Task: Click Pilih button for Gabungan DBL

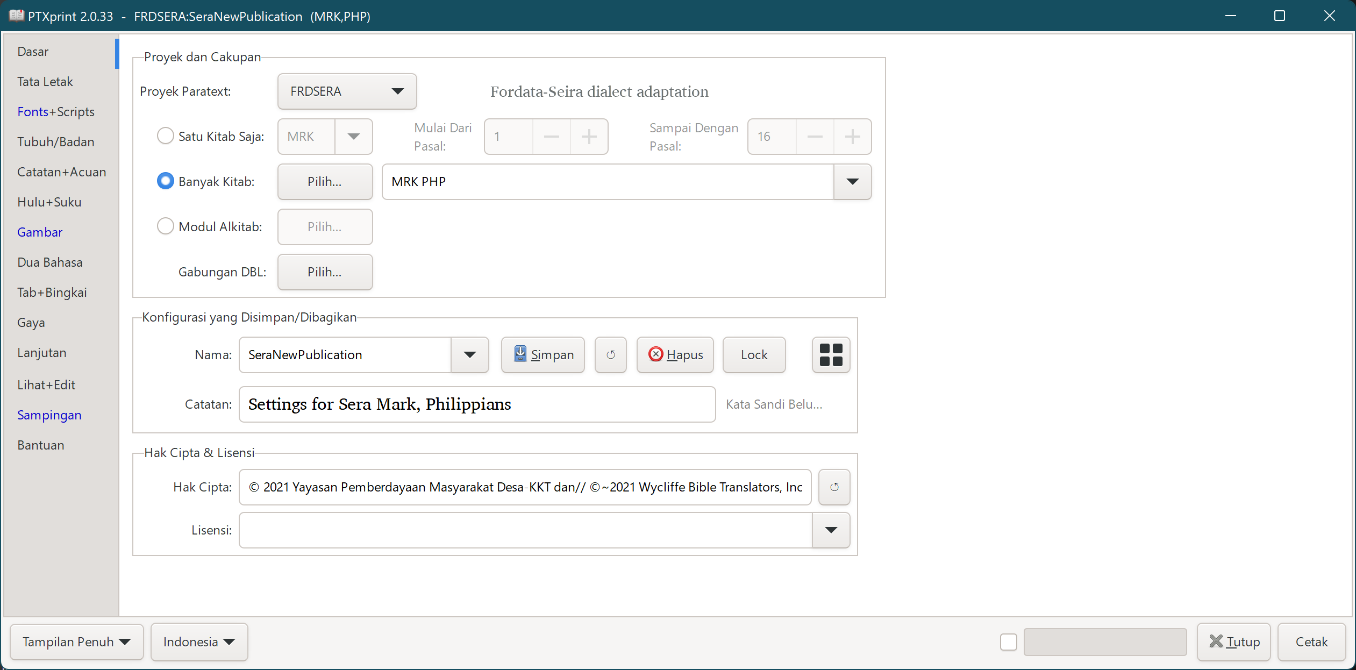Action: [x=325, y=272]
